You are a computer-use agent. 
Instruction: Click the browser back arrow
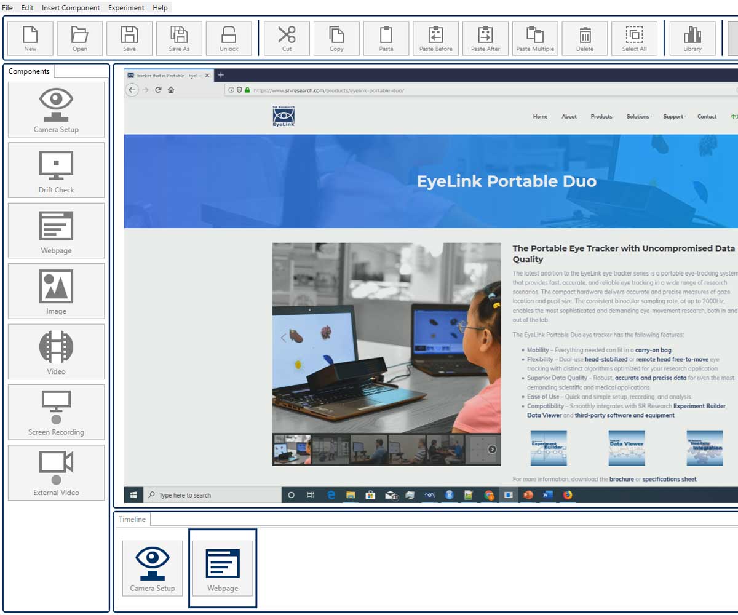(x=132, y=90)
